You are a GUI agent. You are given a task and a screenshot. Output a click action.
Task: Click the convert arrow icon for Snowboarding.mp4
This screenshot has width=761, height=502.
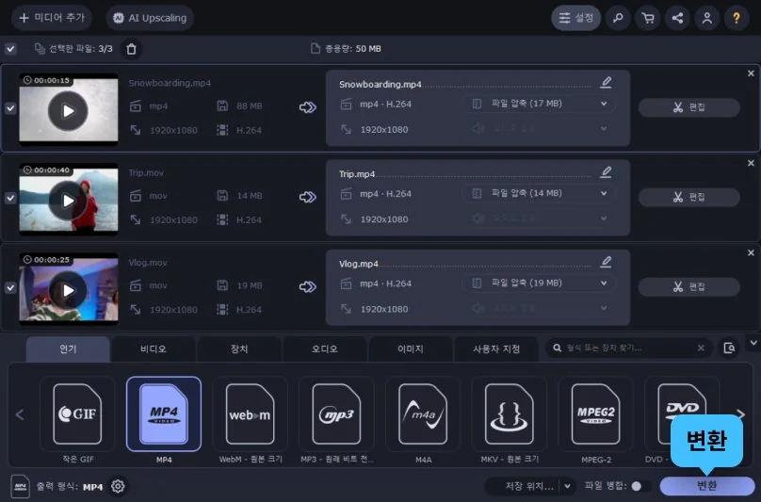(x=308, y=107)
